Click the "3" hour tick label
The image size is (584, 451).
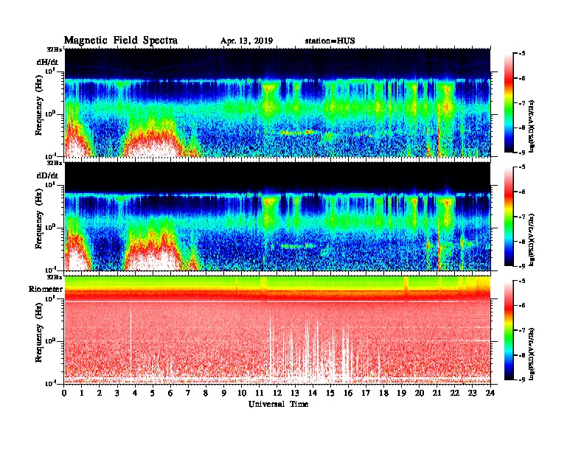pyautogui.click(x=117, y=393)
